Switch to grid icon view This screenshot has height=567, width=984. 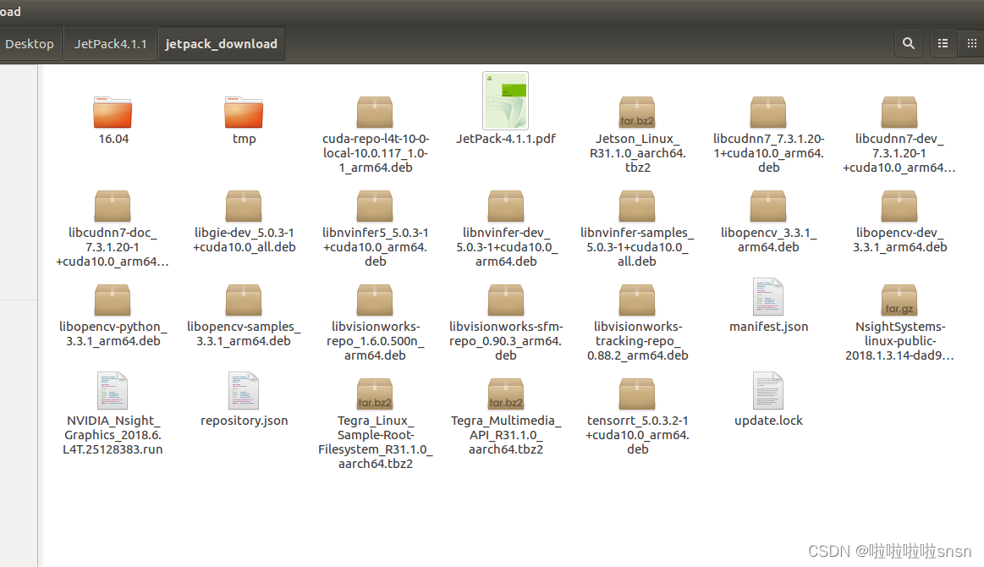pos(971,43)
